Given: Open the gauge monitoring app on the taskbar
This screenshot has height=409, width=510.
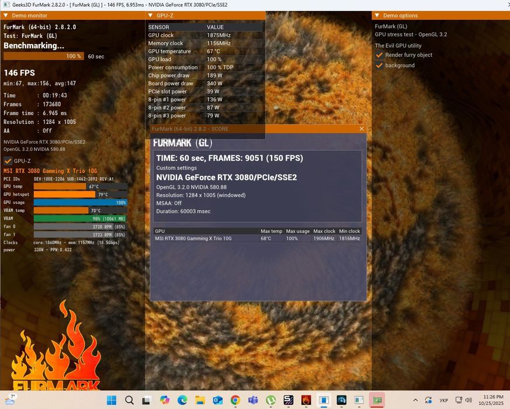Looking at the screenshot, I should (x=342, y=400).
